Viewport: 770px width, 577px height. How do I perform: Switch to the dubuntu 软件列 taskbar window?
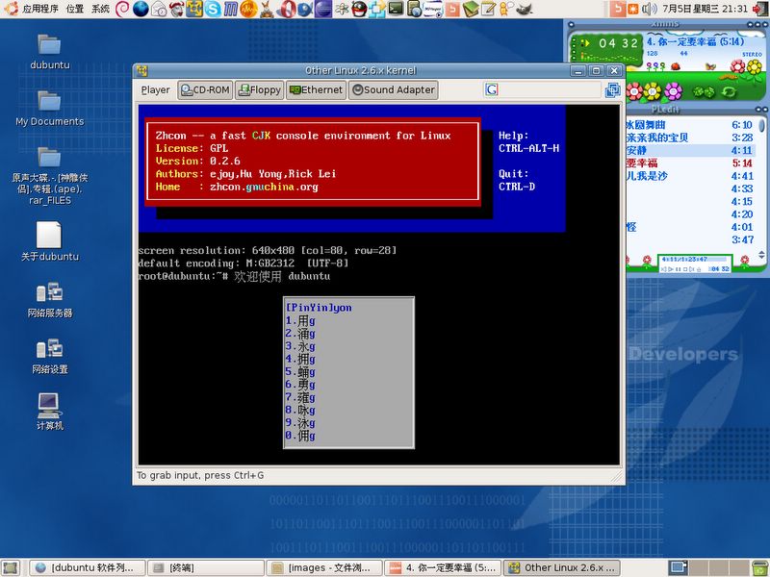click(88, 567)
